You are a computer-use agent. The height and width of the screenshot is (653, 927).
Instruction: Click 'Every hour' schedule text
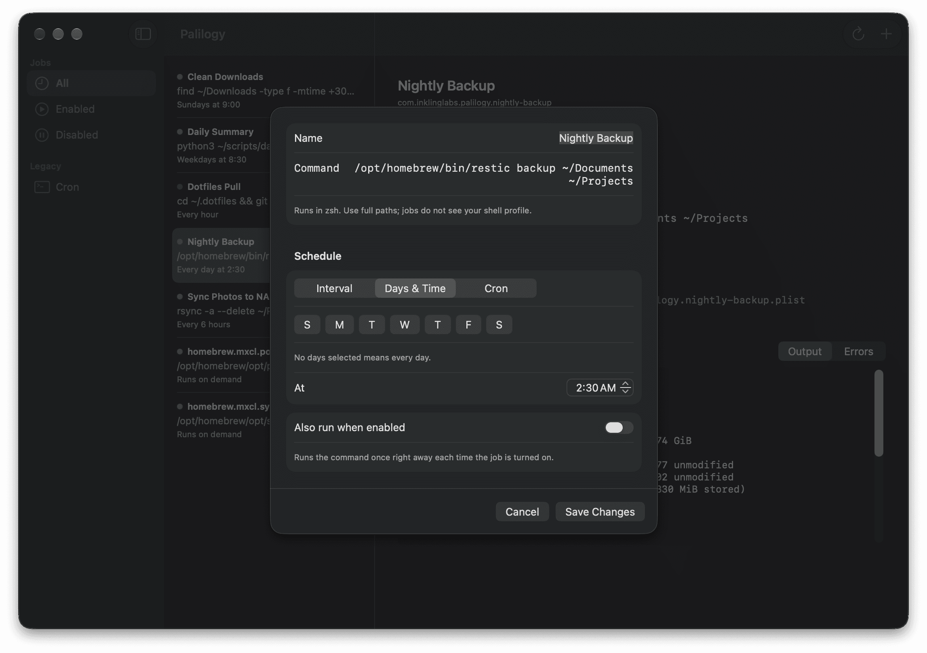click(197, 215)
